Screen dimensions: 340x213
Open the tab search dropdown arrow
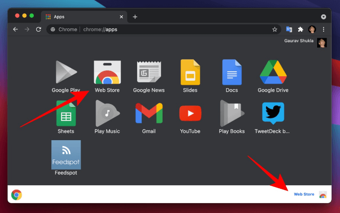324,17
